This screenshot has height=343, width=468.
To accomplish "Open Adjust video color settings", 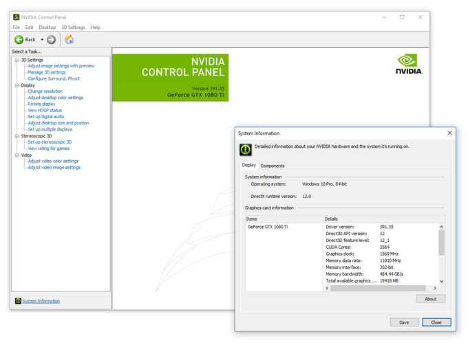I will [x=53, y=161].
